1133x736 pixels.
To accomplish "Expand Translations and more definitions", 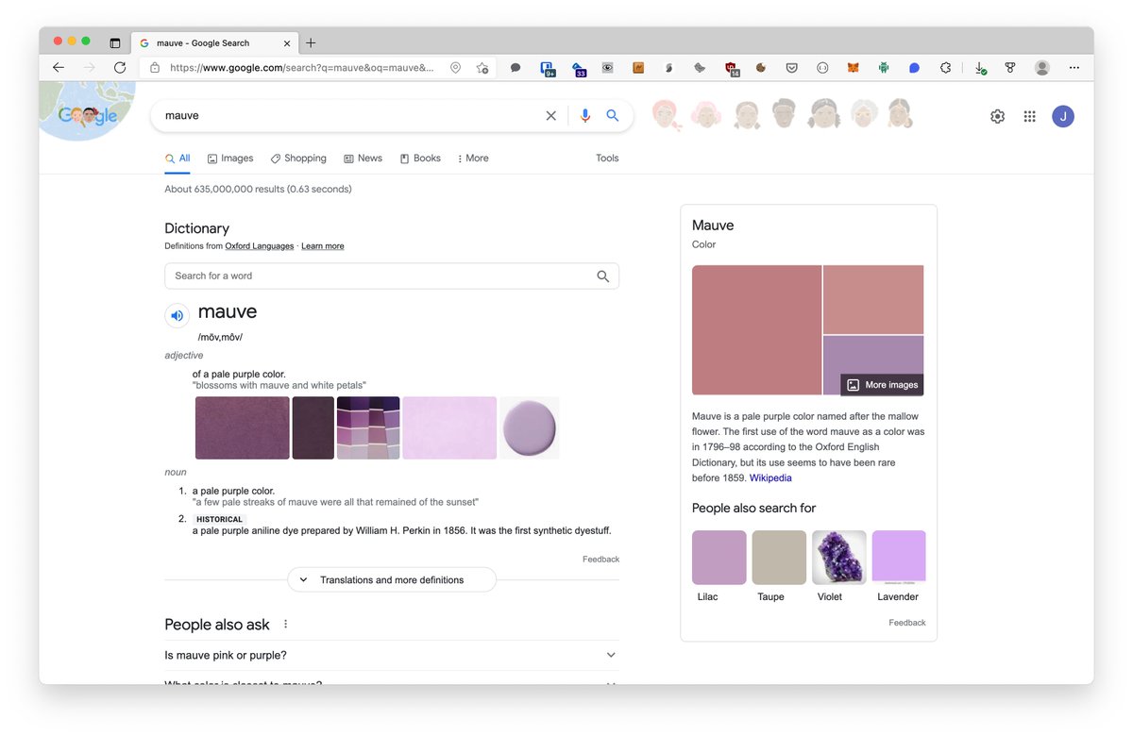I will [392, 579].
